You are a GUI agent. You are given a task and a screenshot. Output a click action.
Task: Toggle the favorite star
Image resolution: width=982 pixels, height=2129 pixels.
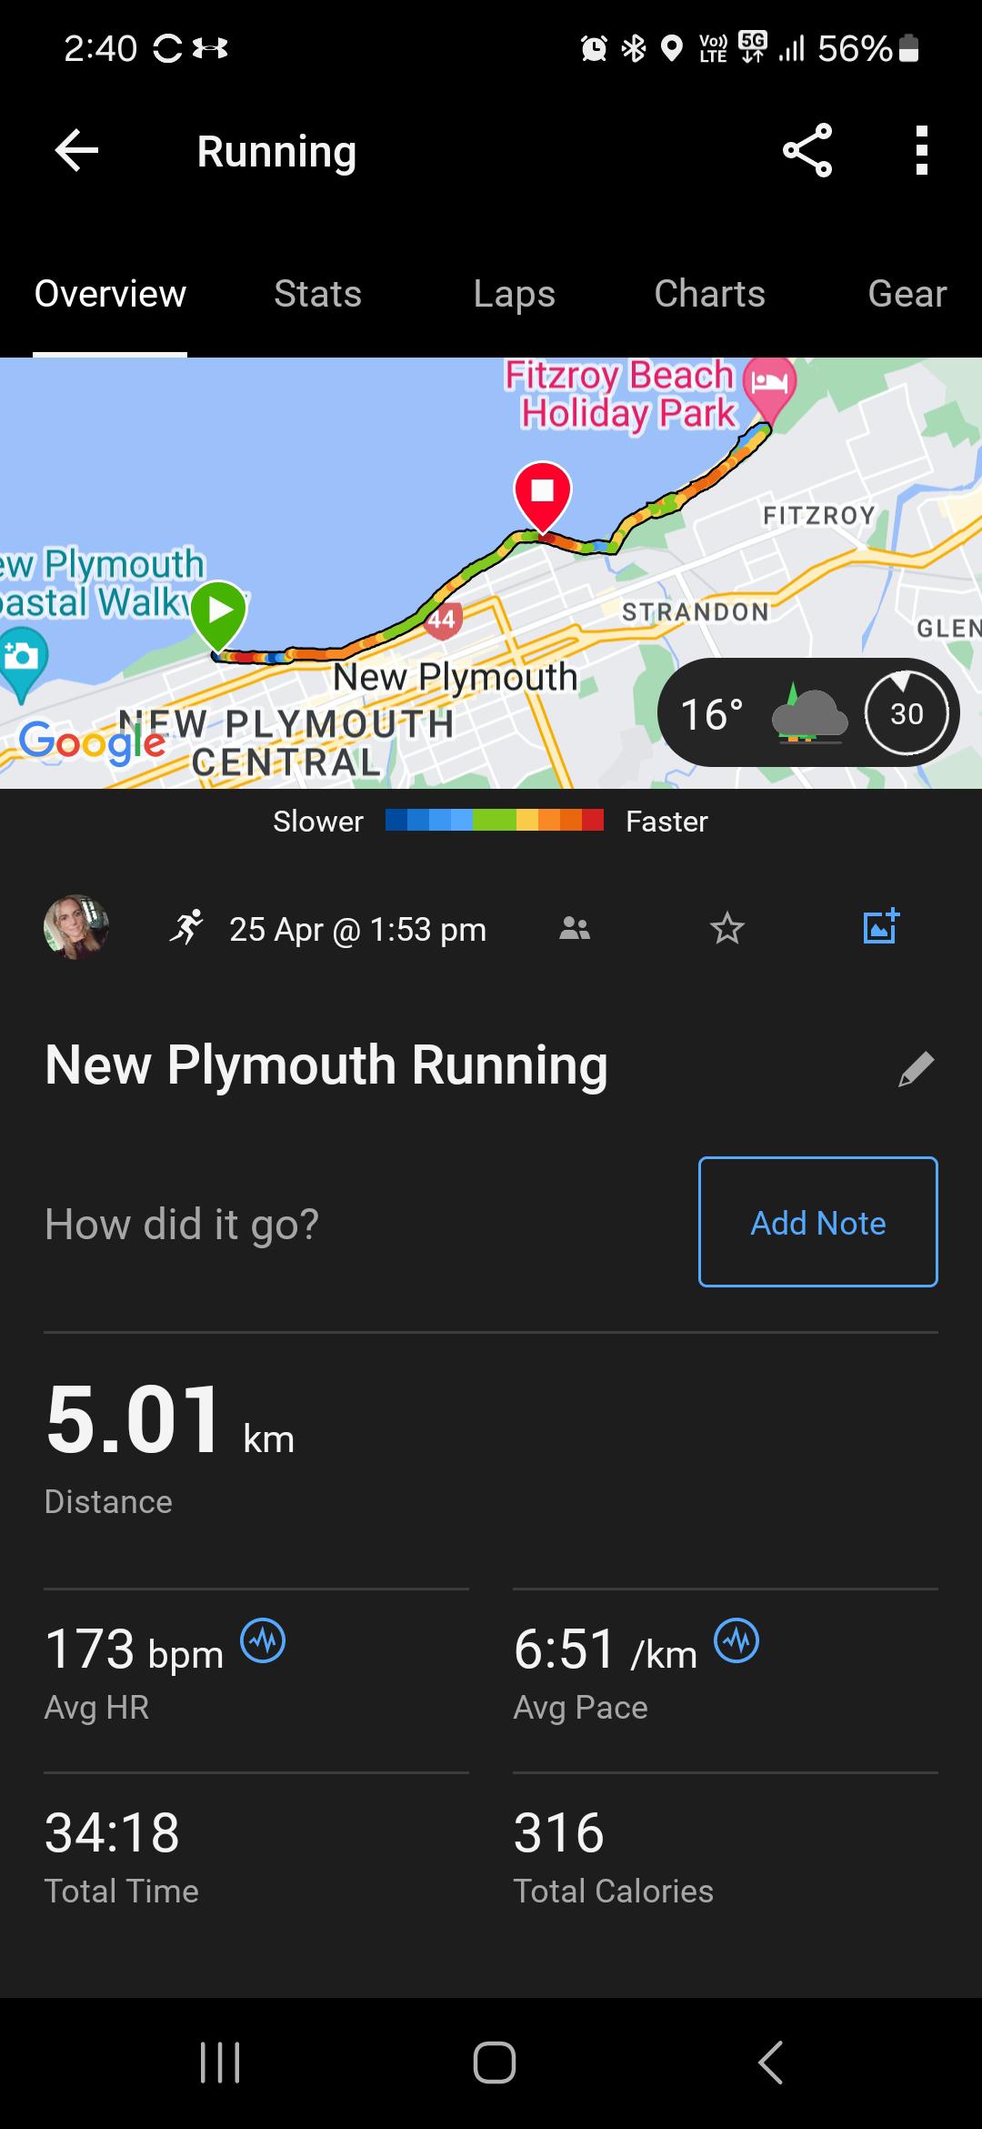726,929
